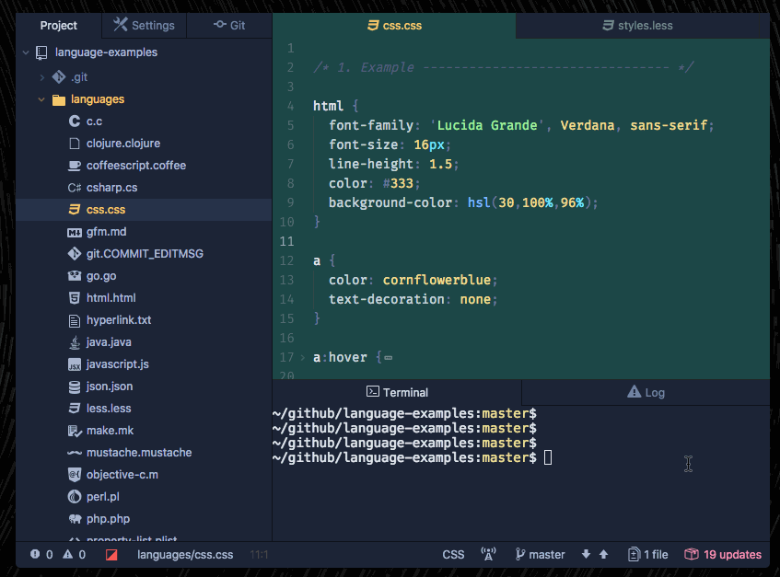Screen dimensions: 780x577
Task: Click the cornflowerblue color value on line 13
Action: 437,280
